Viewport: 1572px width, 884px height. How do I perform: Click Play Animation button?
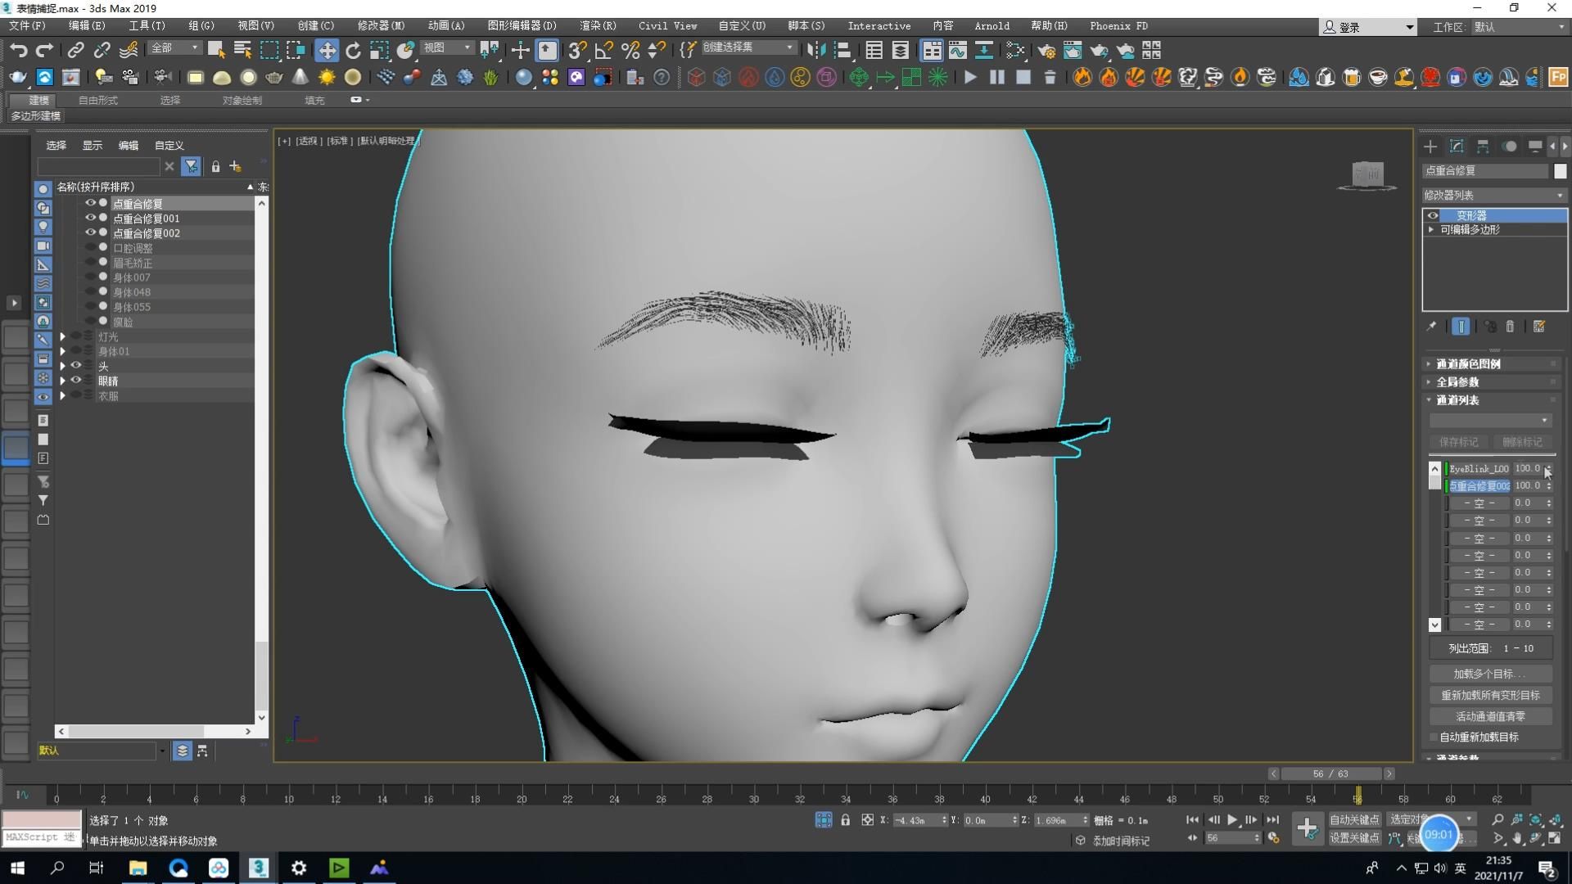(1232, 819)
